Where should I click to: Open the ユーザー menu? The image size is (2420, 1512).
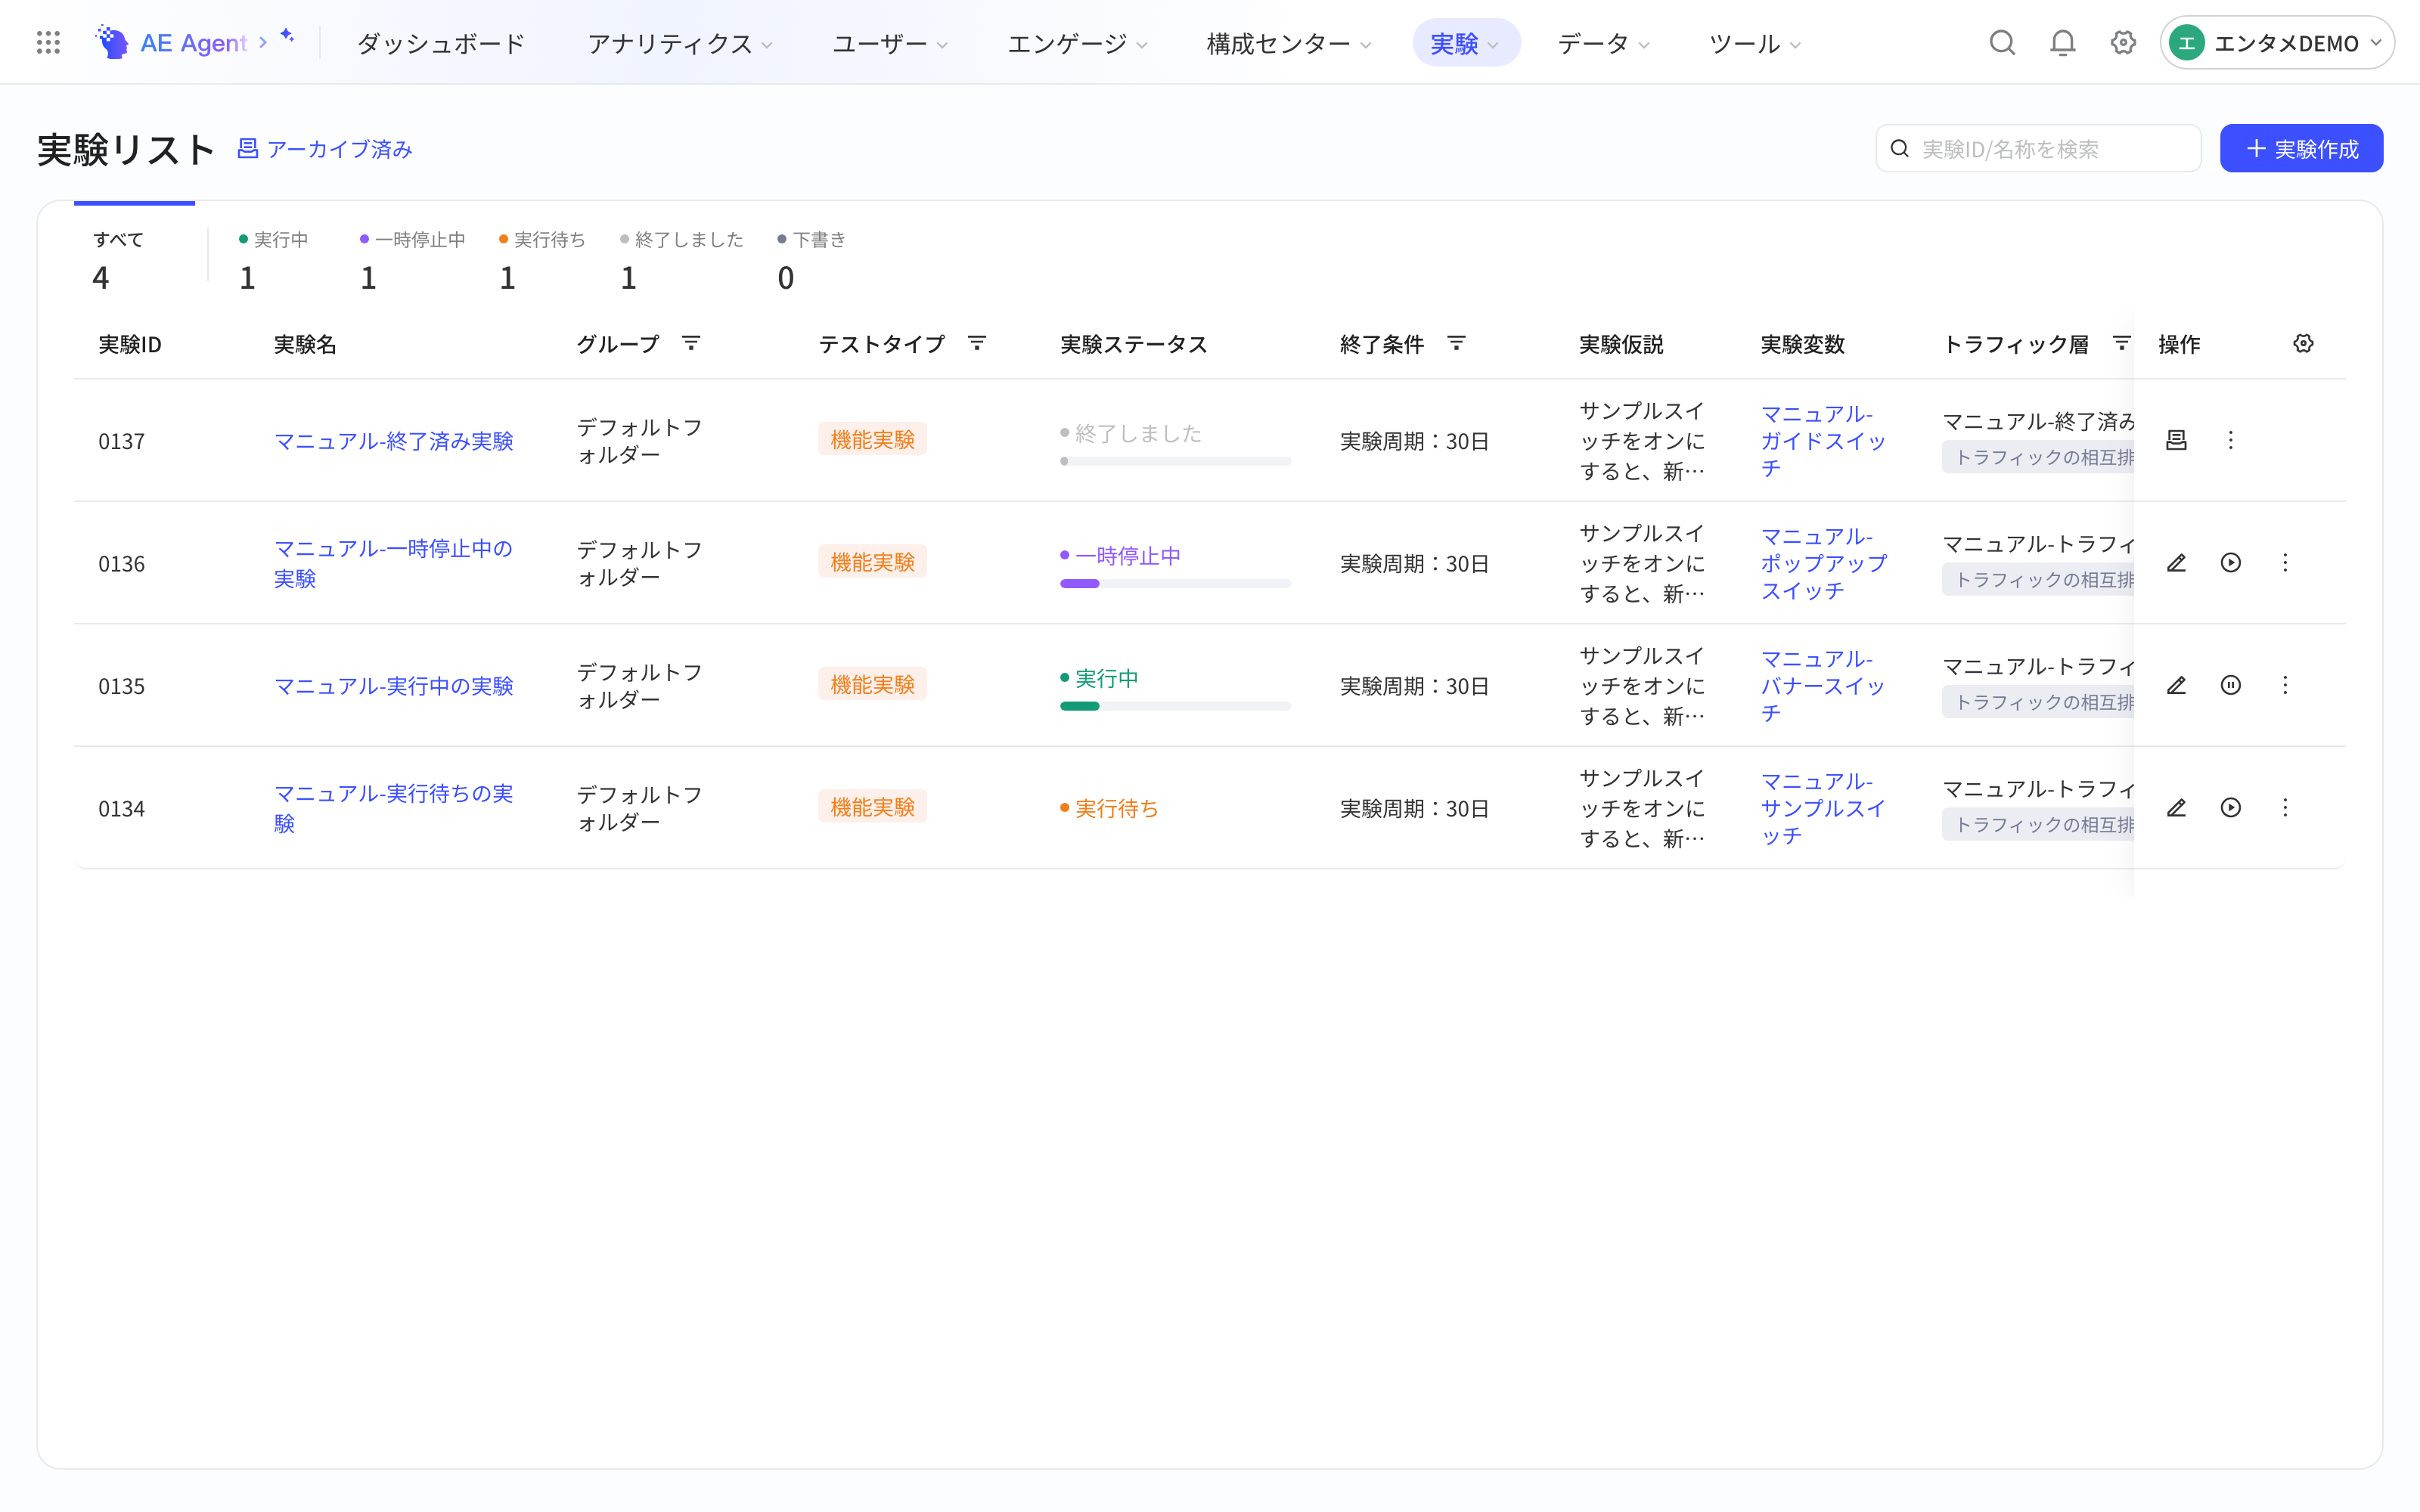click(x=890, y=43)
